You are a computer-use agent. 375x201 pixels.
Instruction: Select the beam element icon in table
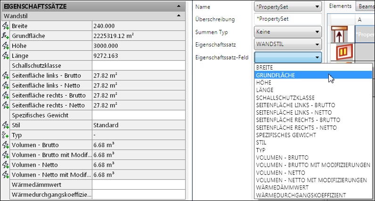(x=339, y=34)
